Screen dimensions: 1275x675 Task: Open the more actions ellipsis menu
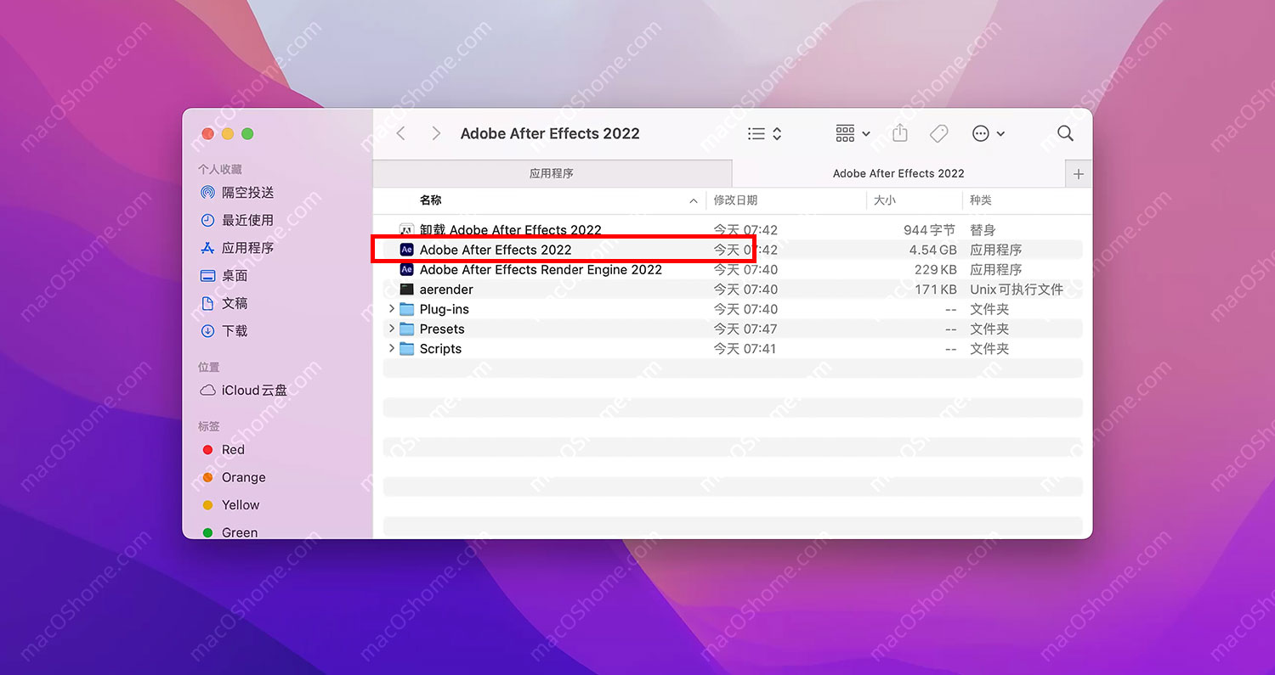988,133
